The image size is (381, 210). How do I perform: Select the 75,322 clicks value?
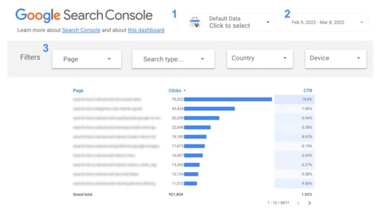[x=177, y=99]
